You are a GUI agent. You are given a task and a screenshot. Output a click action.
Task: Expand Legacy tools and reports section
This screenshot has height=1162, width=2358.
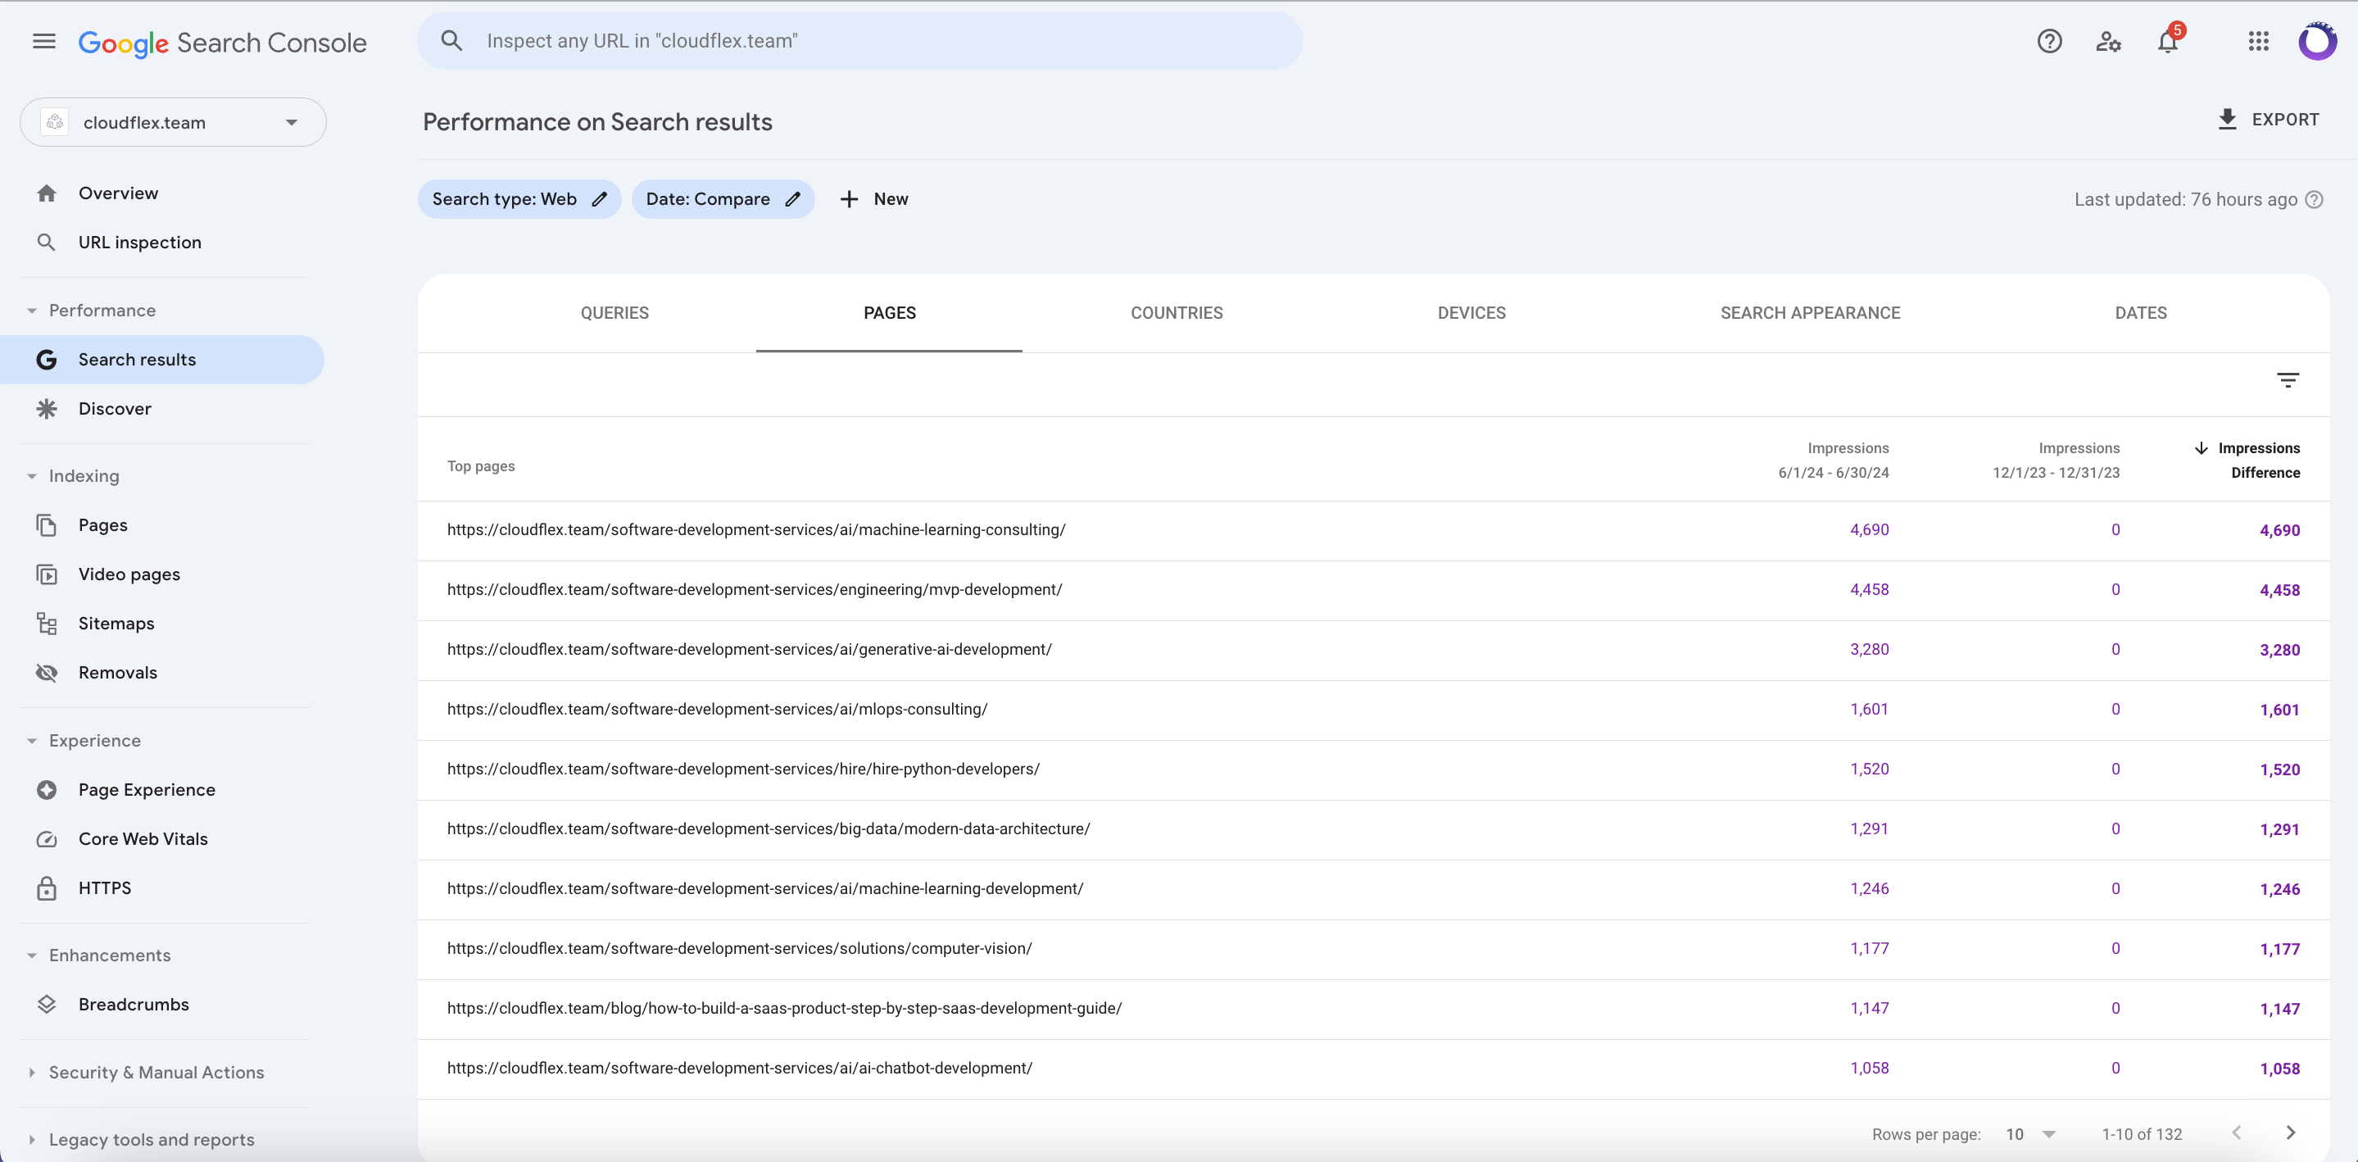click(32, 1139)
